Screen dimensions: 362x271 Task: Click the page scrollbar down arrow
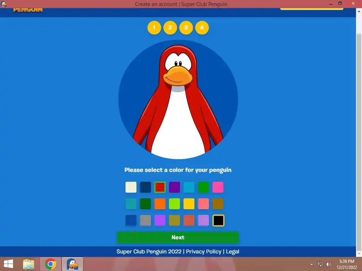click(x=359, y=254)
